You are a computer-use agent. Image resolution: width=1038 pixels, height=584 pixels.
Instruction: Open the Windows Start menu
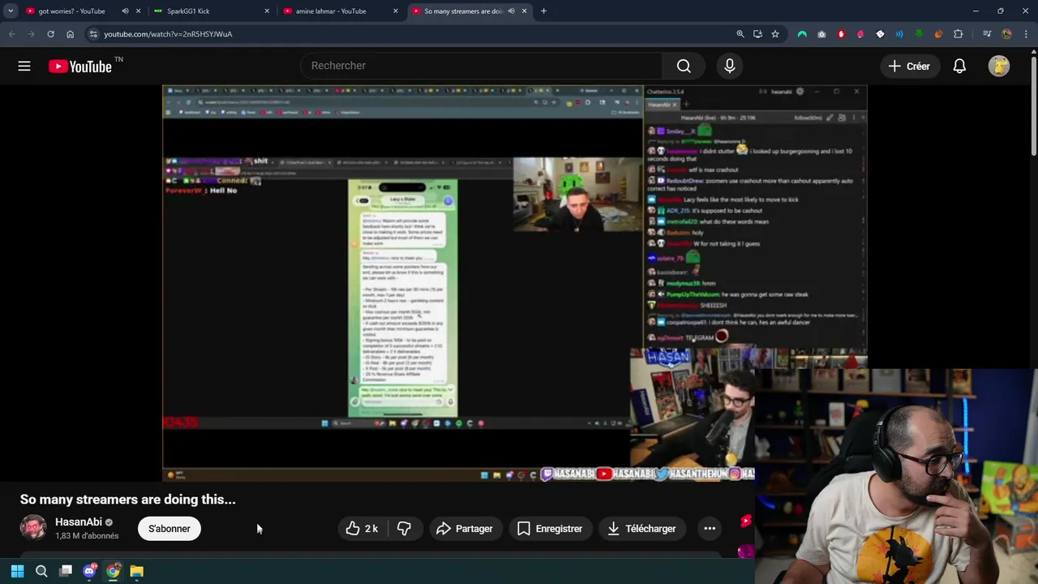(17, 571)
